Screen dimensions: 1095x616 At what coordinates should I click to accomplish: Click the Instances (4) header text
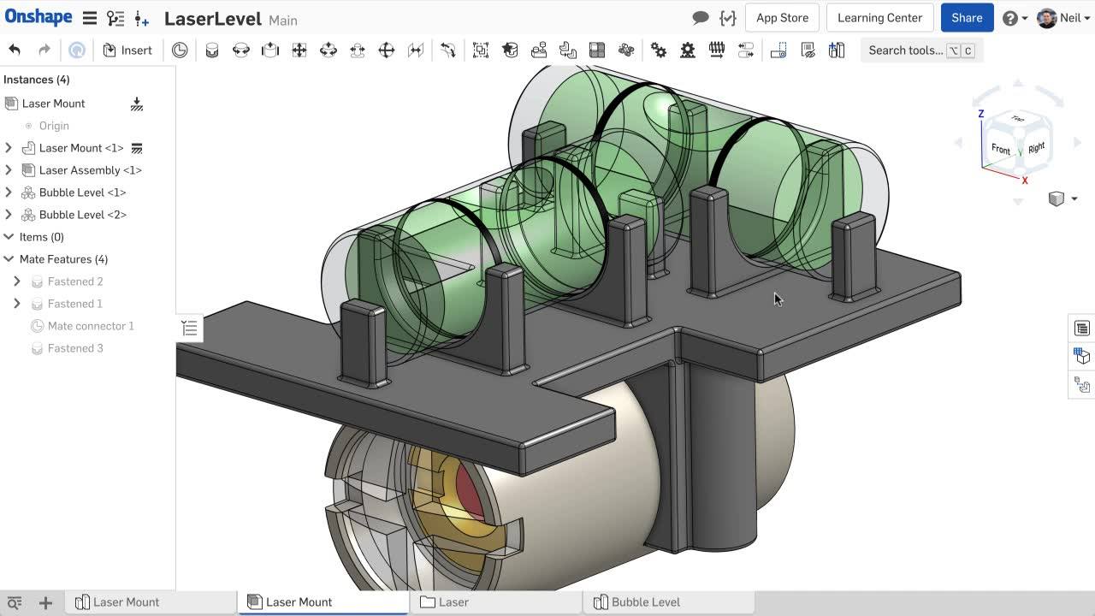[x=37, y=80]
